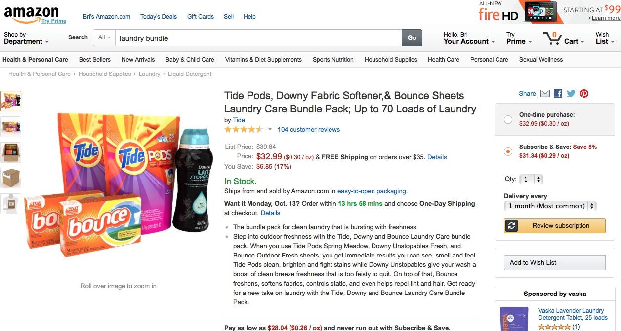This screenshot has width=621, height=331.
Task: Click the shopping cart icon
Action: [x=552, y=38]
